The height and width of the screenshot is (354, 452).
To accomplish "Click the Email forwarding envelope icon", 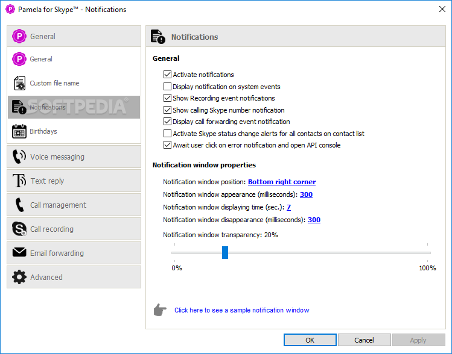I will [19, 252].
